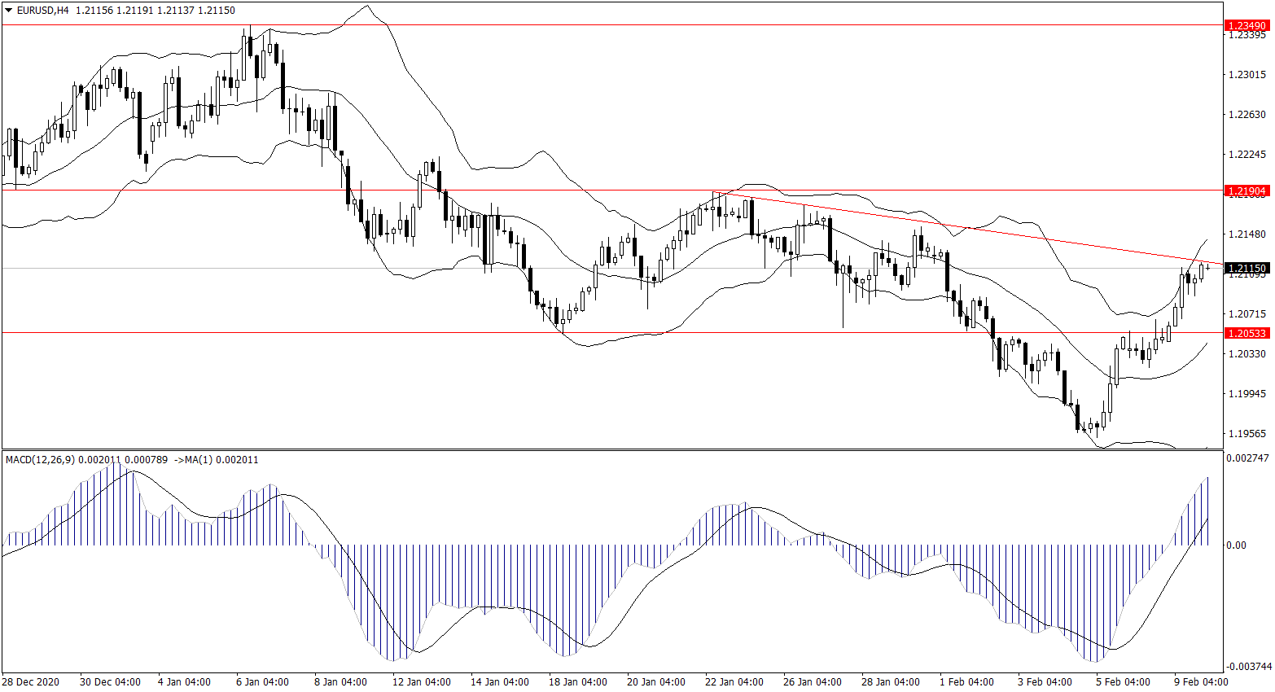The height and width of the screenshot is (692, 1275).
Task: Click the 12 Jan 04:00 time axis label
Action: 421,682
